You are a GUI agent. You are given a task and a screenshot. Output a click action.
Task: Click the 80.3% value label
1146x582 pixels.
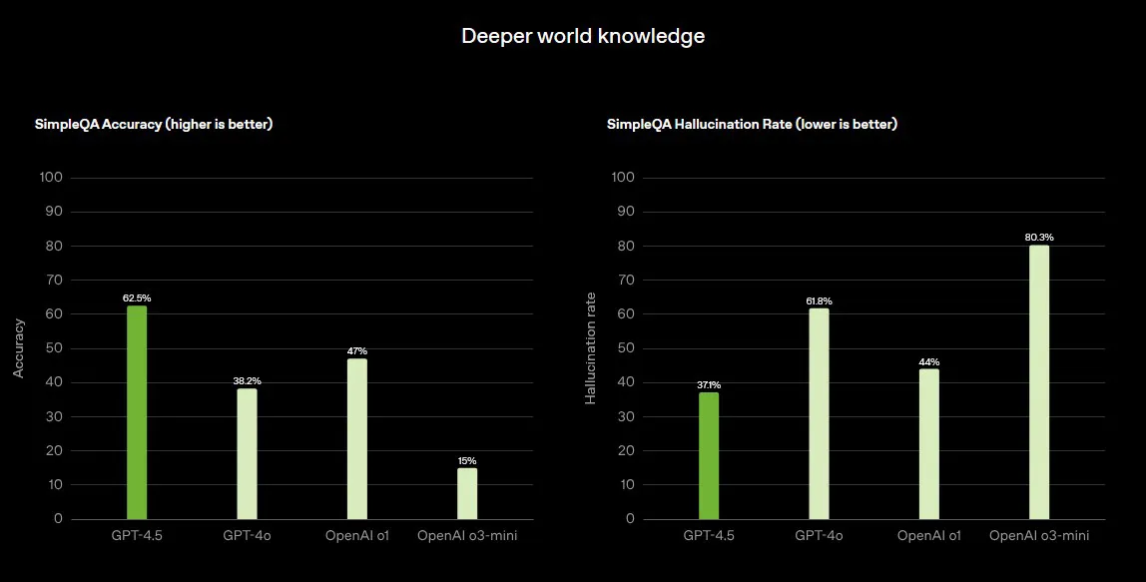1039,238
